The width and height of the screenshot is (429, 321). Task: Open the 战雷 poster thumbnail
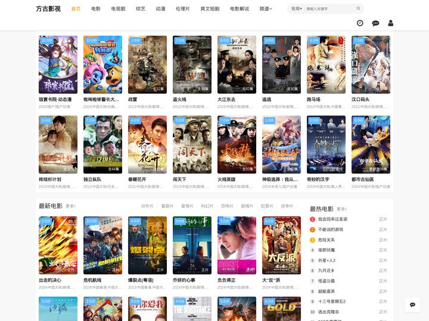148,65
